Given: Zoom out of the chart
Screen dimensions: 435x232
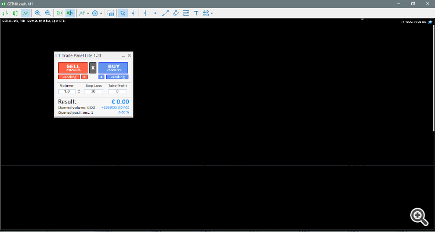Looking at the screenshot, I should tap(48, 13).
